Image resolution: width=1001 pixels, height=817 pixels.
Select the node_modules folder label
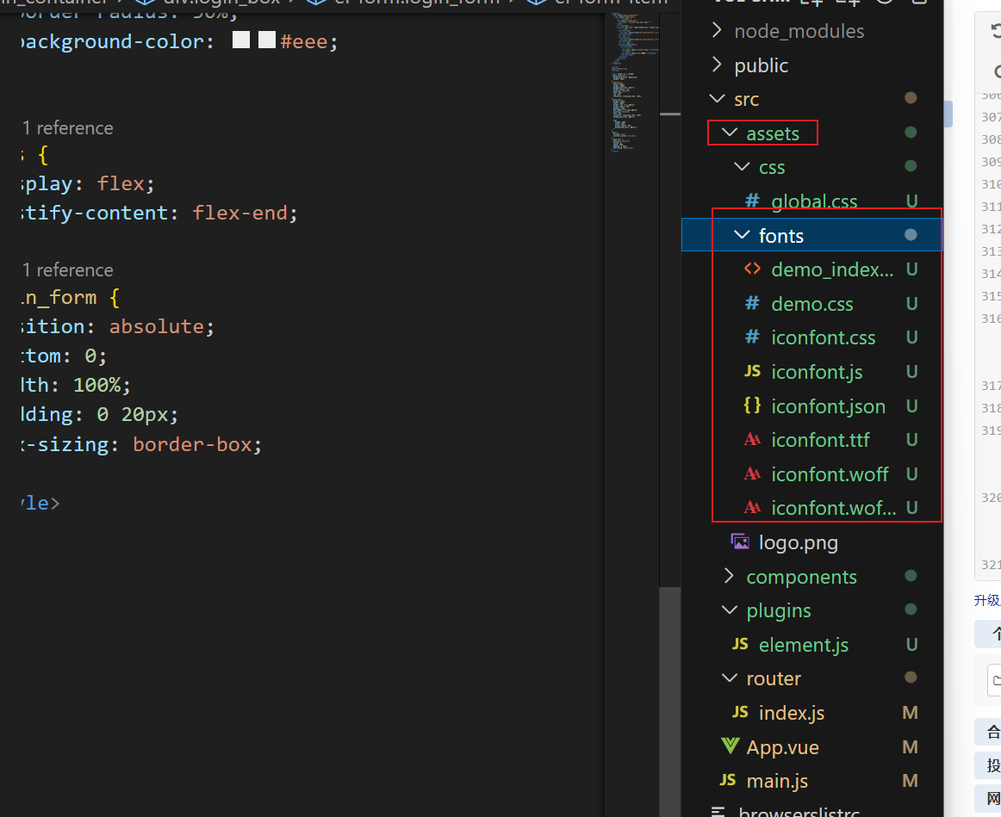point(799,31)
